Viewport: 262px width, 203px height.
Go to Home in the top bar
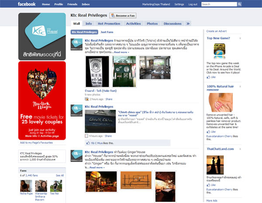46,4
